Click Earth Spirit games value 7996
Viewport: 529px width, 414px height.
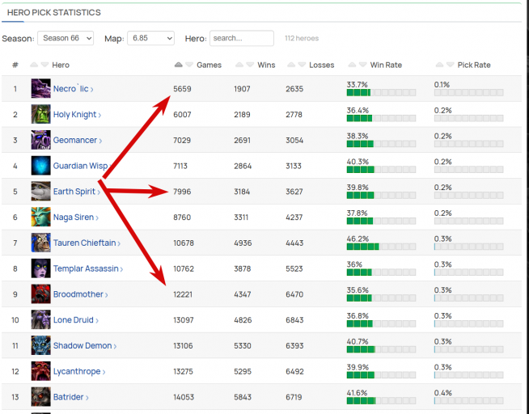tap(182, 192)
